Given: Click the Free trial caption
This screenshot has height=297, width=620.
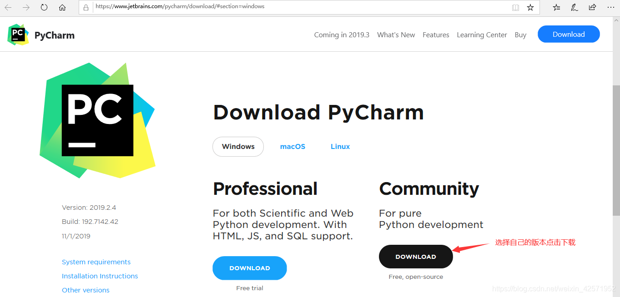Looking at the screenshot, I should (x=250, y=288).
